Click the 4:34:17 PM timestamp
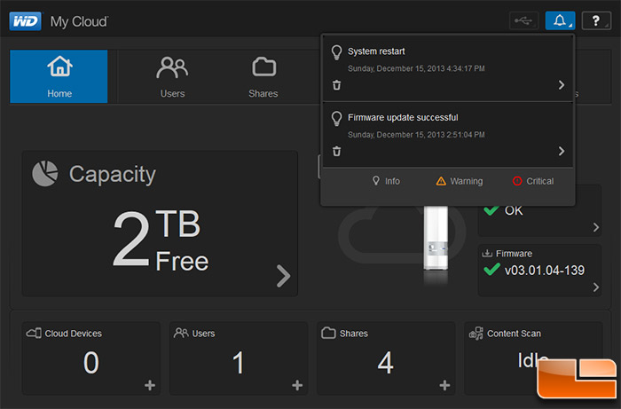This screenshot has height=409, width=621. [x=466, y=68]
